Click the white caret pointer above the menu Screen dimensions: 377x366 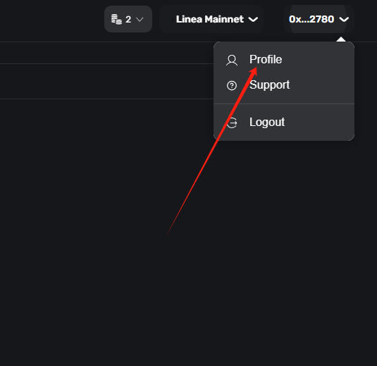click(x=341, y=39)
